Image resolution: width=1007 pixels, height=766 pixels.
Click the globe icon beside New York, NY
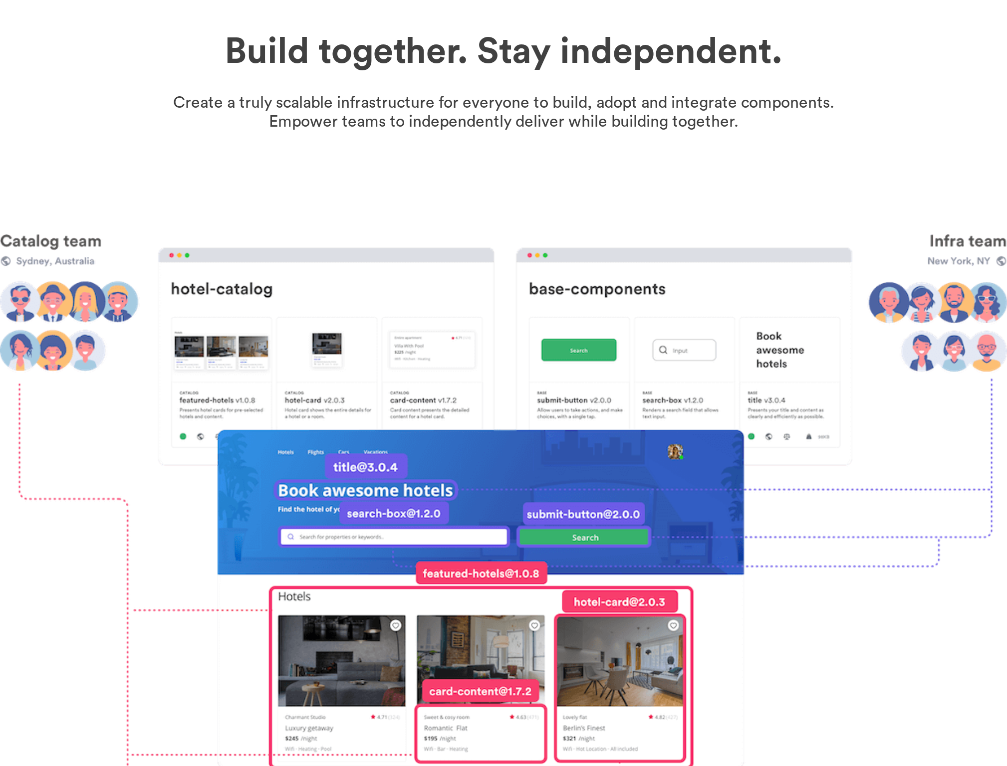tap(1001, 261)
